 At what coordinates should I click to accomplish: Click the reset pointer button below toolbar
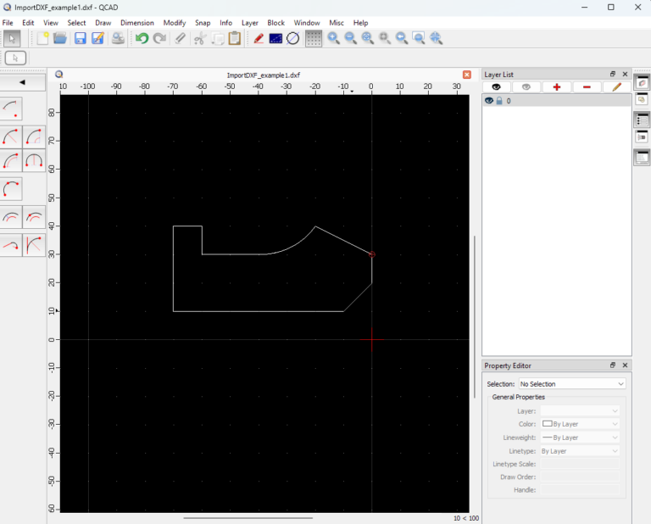(15, 59)
